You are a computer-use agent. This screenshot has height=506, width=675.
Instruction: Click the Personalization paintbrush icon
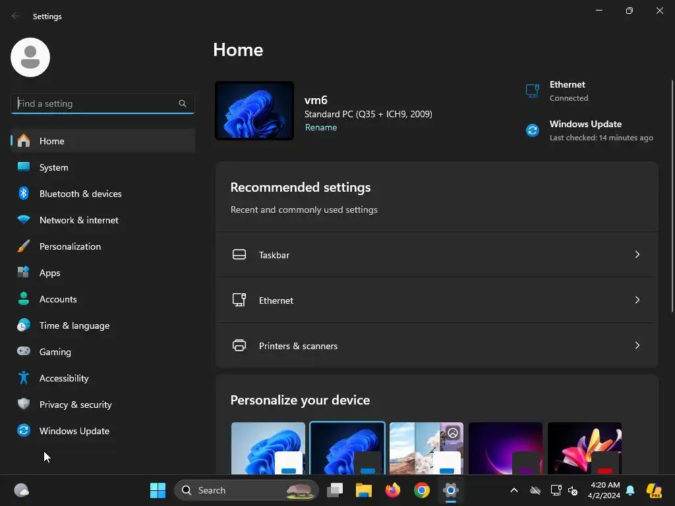pos(24,246)
